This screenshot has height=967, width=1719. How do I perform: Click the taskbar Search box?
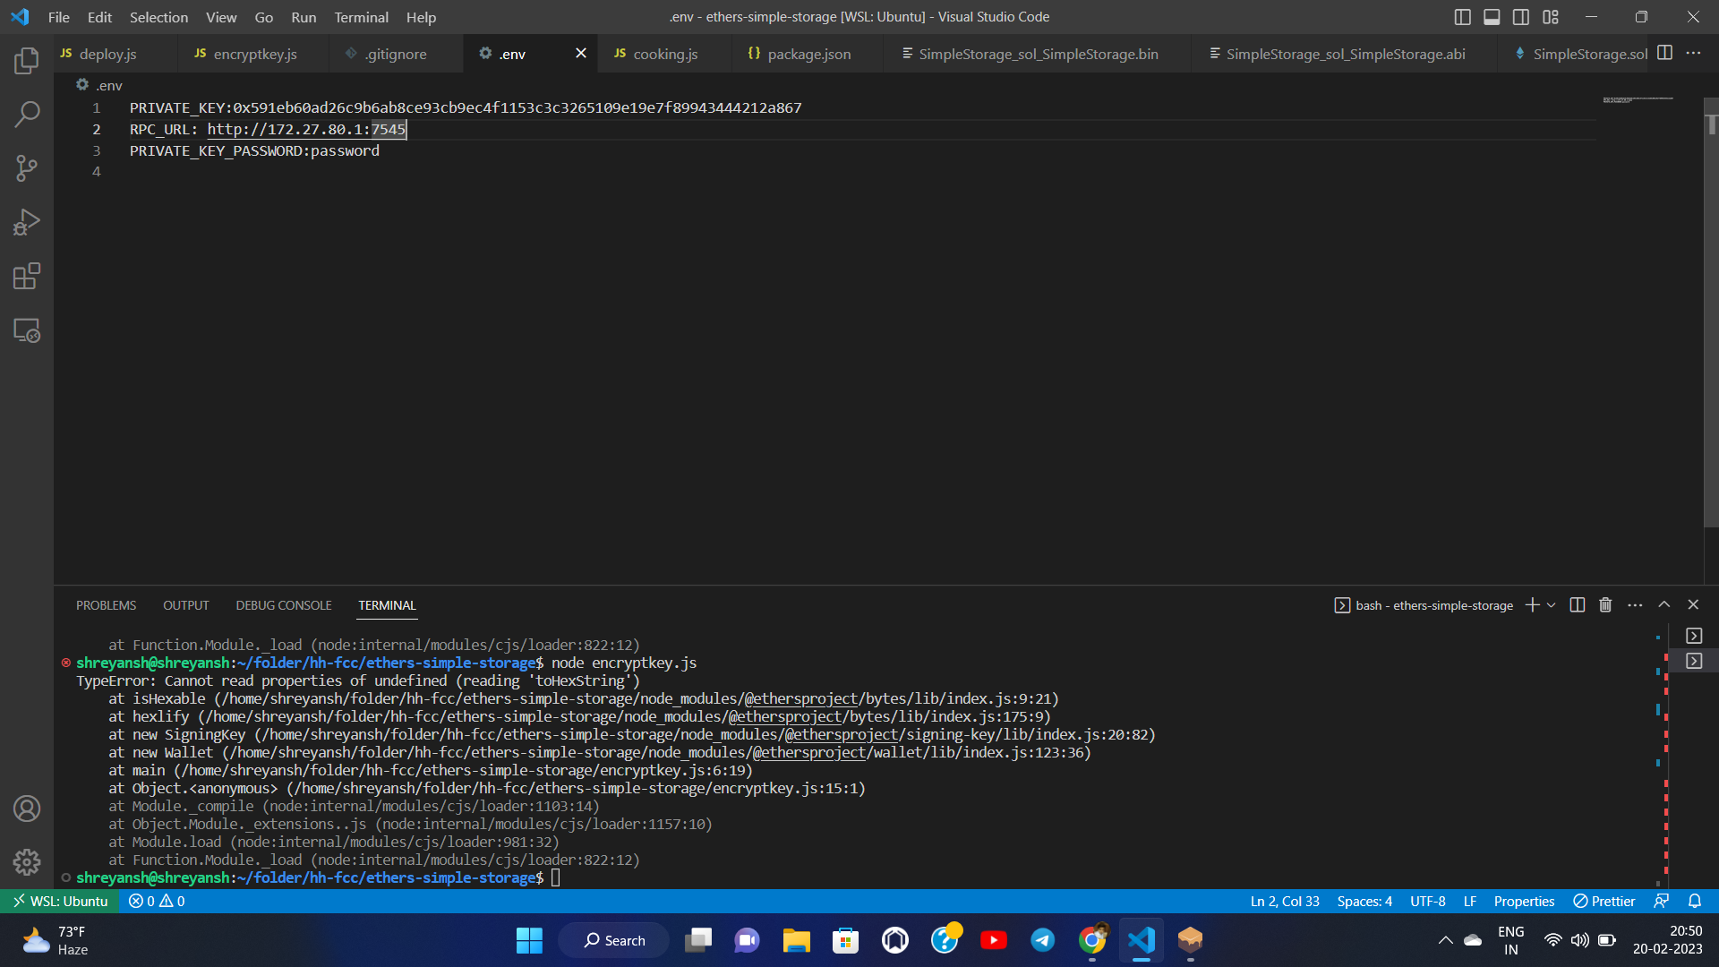point(613,940)
